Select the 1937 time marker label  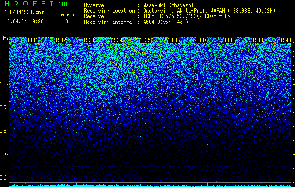coord(201,40)
